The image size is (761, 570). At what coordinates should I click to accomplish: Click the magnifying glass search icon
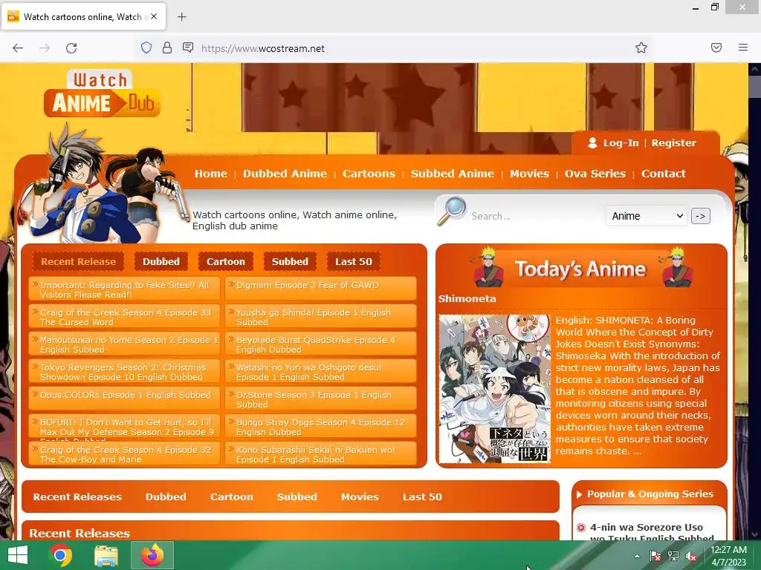451,212
